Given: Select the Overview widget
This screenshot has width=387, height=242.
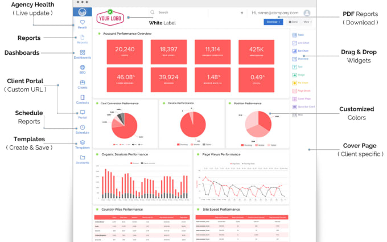Looking at the screenshot, I should (300, 59).
